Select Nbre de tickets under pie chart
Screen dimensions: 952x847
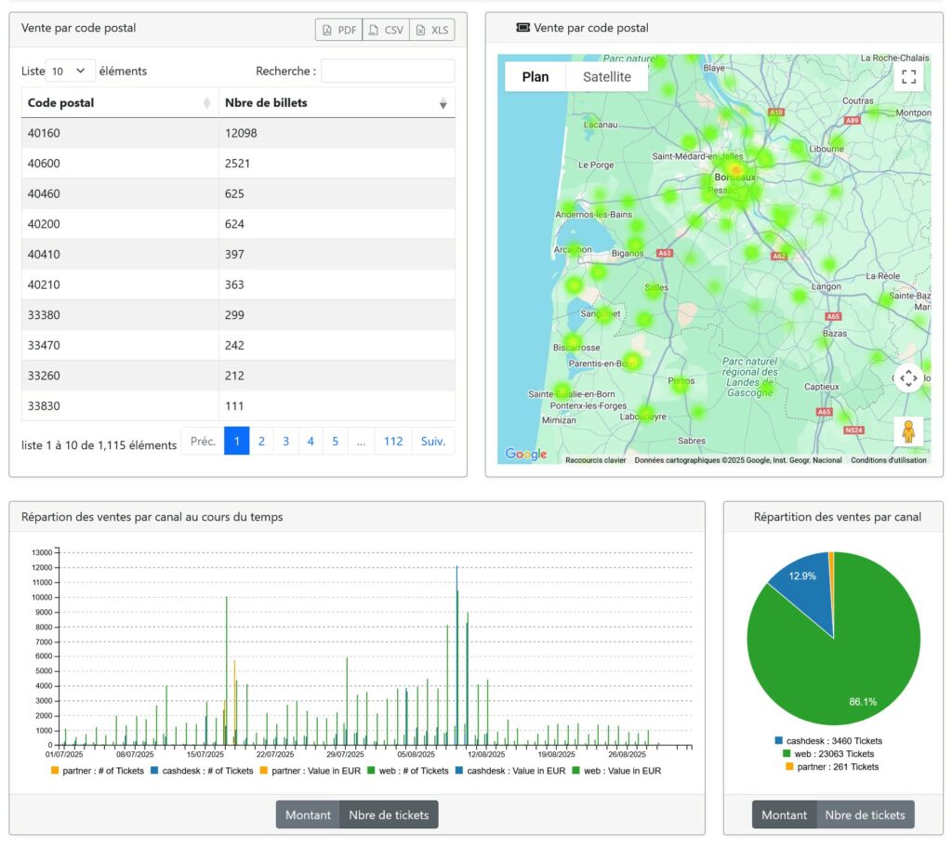point(866,814)
